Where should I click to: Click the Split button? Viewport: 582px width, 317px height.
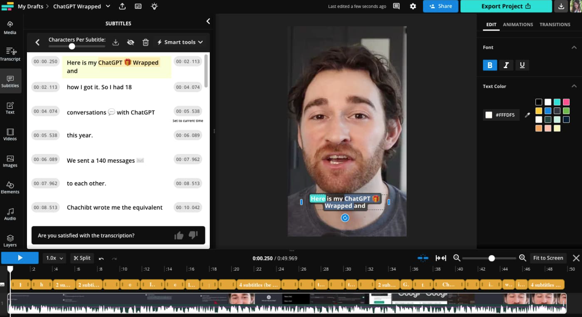pyautogui.click(x=82, y=258)
